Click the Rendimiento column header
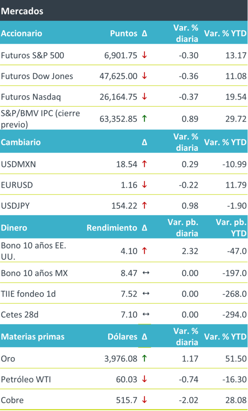 click(x=112, y=228)
